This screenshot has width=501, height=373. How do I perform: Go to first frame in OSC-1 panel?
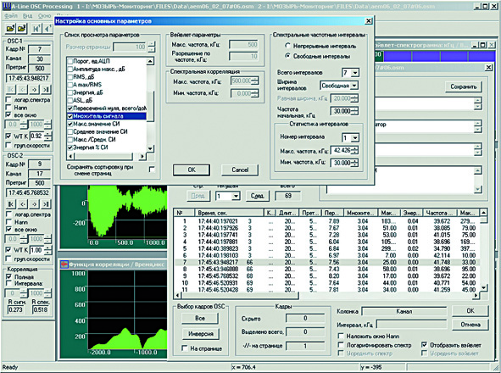click(x=10, y=90)
